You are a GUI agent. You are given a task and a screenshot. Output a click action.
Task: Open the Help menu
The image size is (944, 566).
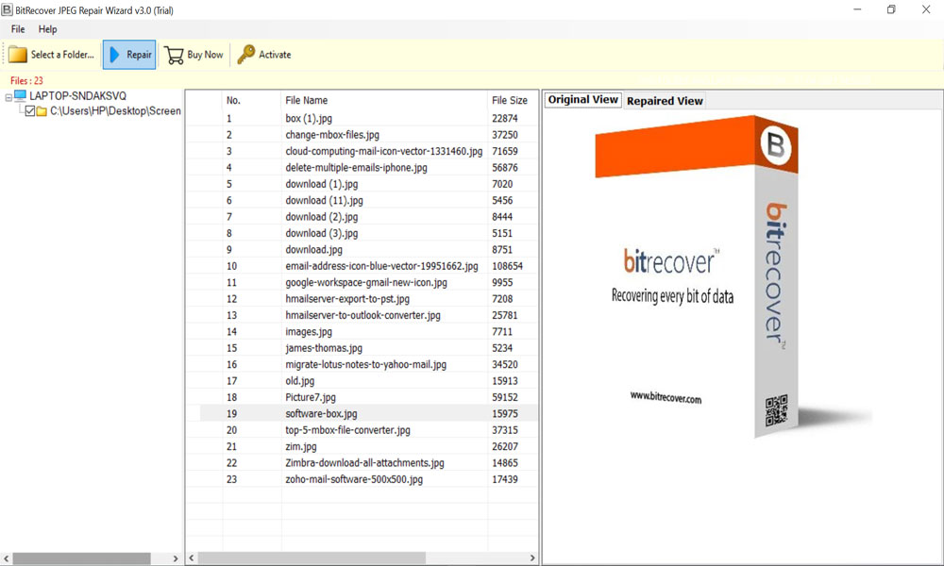coord(47,29)
